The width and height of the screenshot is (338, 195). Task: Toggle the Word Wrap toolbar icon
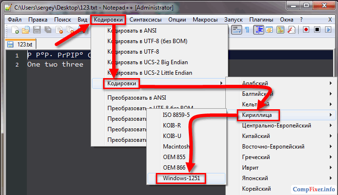[236, 30]
